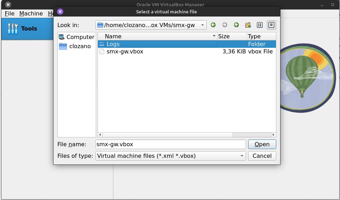340x200 pixels.
Task: Click the smx-gw.vbox file icon
Action: (x=102, y=52)
